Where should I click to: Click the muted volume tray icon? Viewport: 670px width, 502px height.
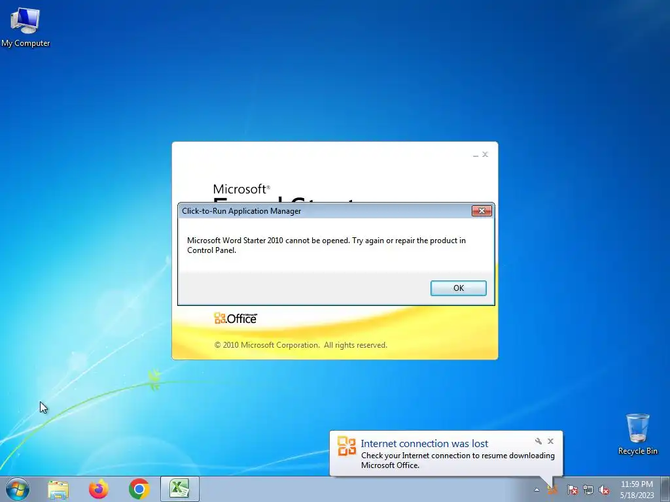pos(604,490)
